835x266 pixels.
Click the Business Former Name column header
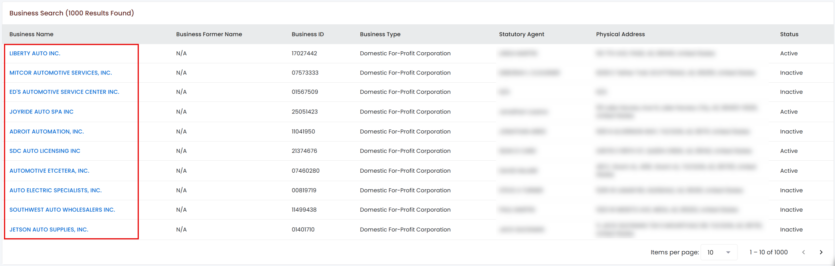click(209, 34)
